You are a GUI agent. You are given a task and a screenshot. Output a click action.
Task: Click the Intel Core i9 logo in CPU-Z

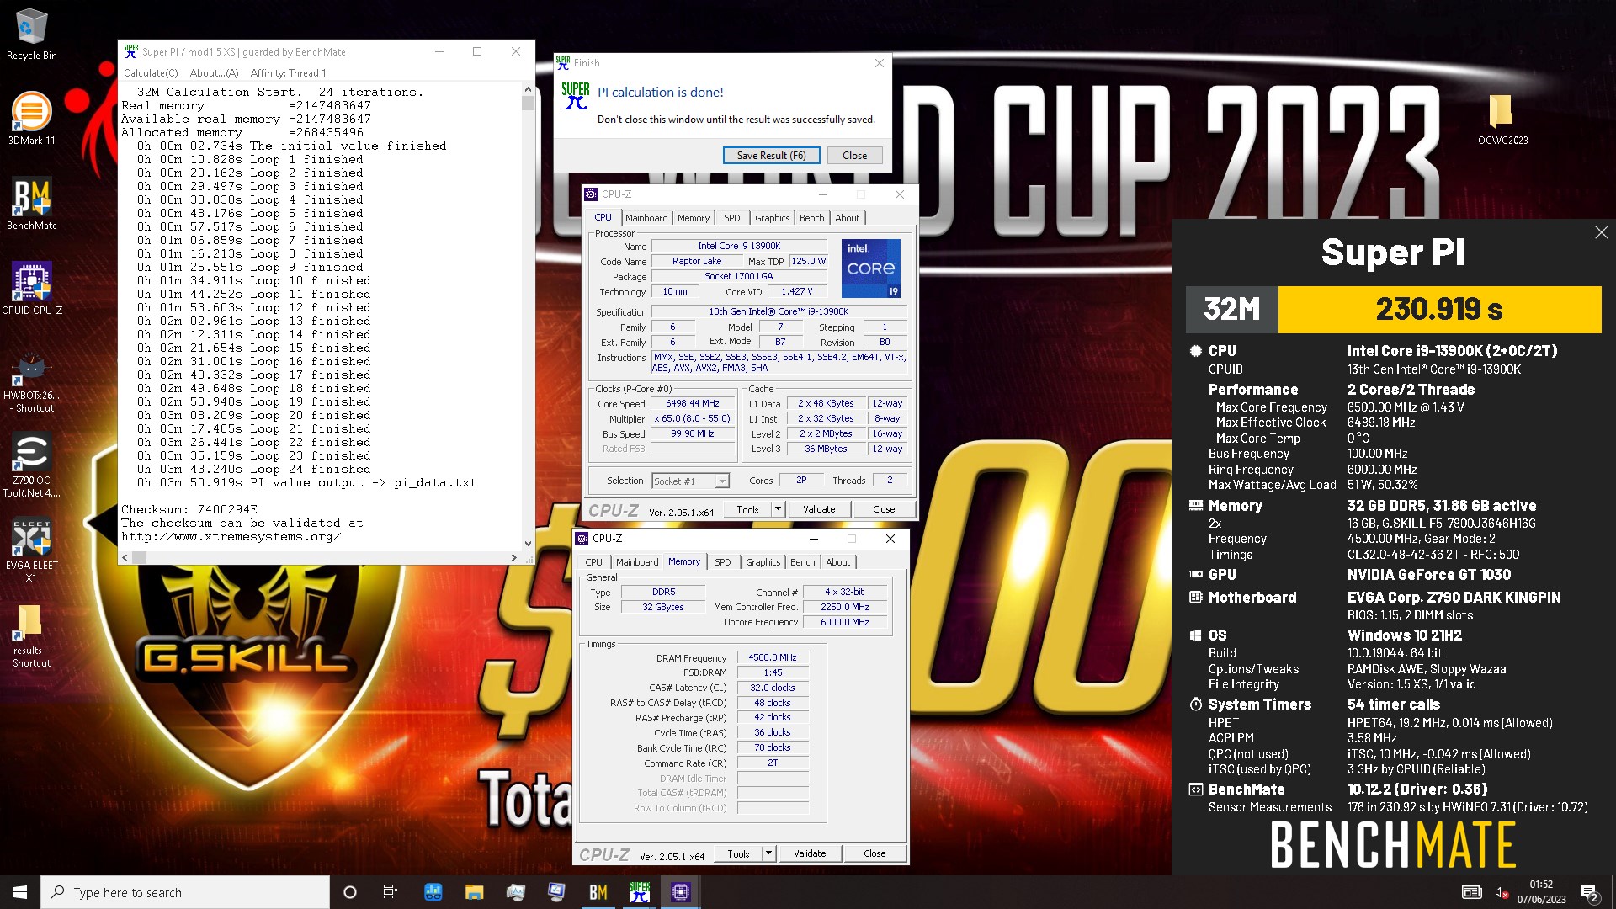(871, 268)
